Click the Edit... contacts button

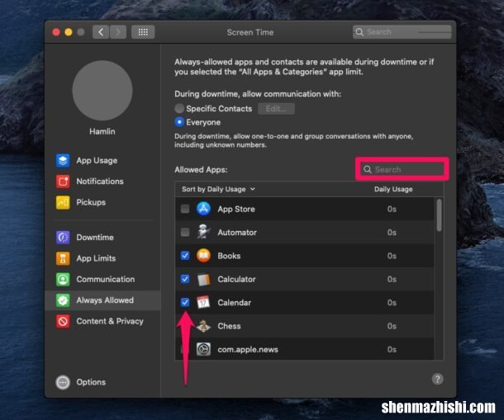[276, 109]
